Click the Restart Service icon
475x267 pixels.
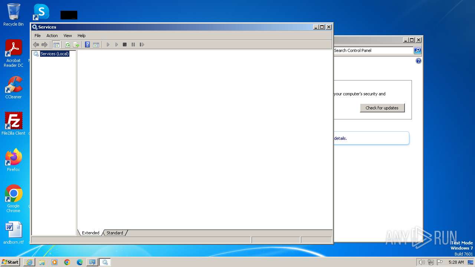pyautogui.click(x=142, y=44)
